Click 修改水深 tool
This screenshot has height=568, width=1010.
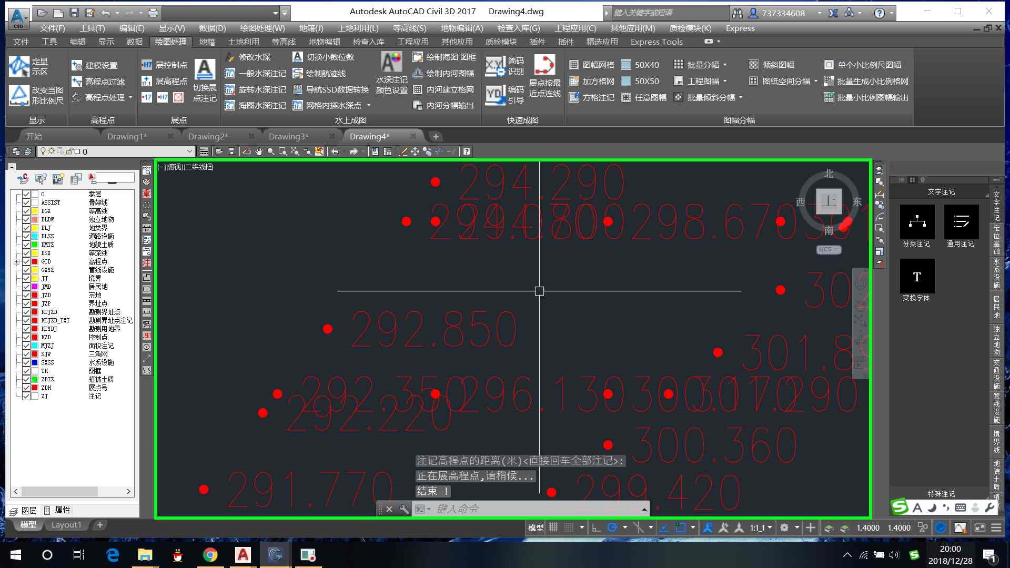click(248, 57)
